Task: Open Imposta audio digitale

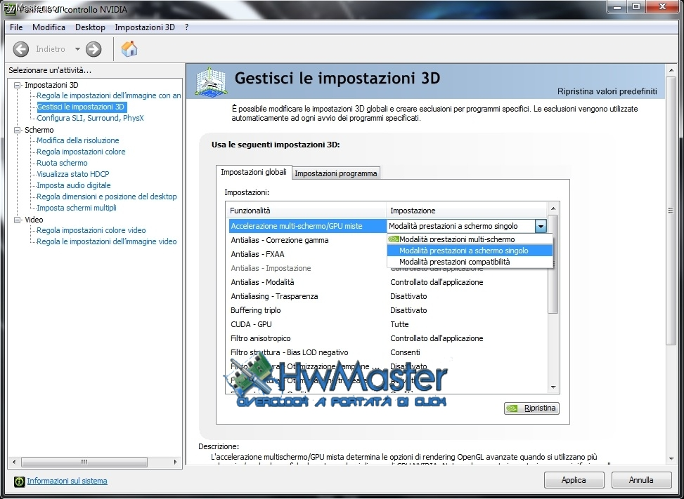Action: tap(74, 185)
